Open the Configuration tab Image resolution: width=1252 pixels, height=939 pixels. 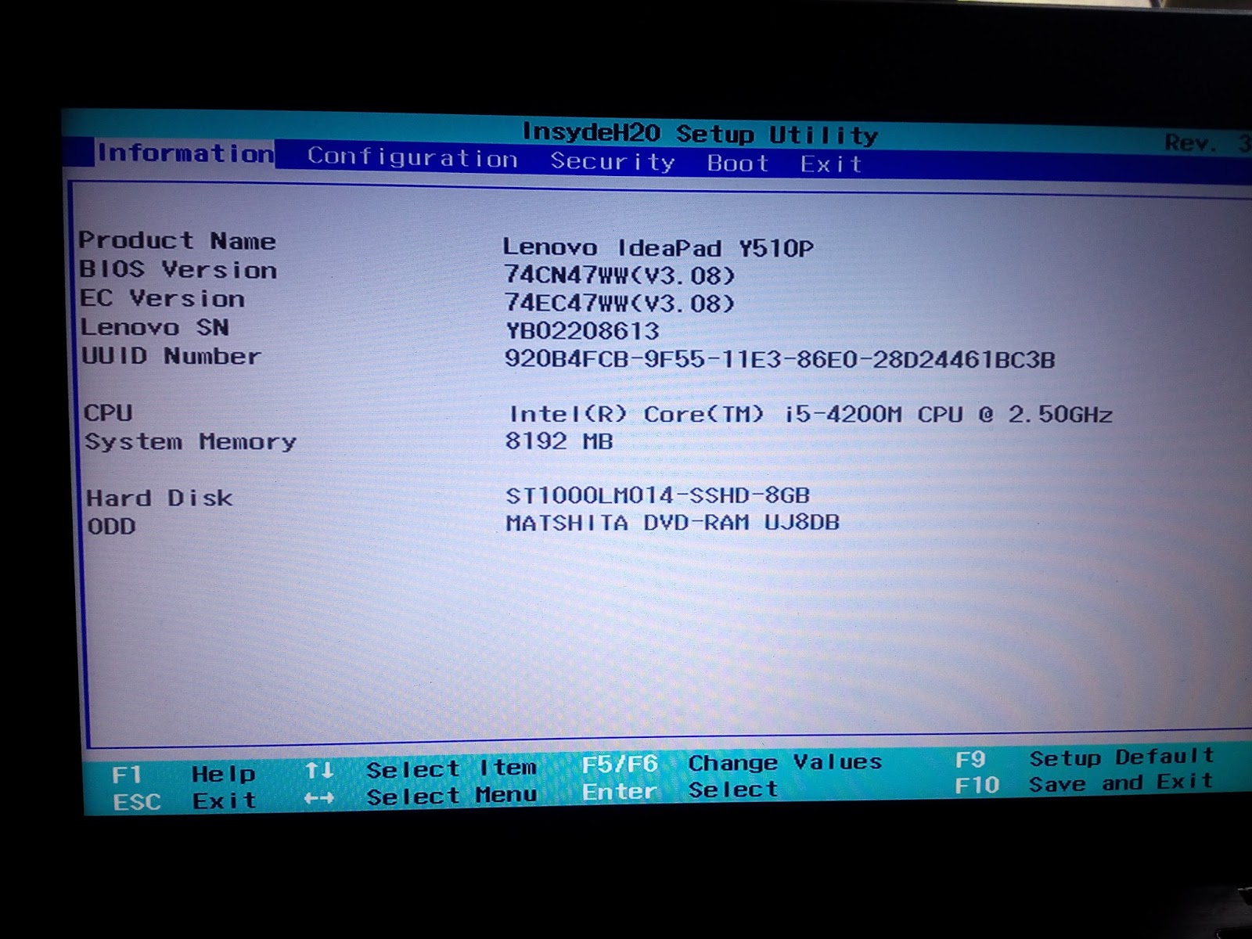click(x=412, y=158)
